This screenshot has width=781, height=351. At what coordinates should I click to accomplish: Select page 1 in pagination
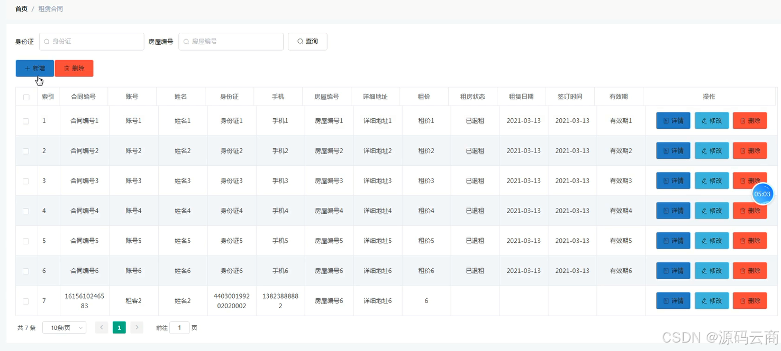point(119,328)
